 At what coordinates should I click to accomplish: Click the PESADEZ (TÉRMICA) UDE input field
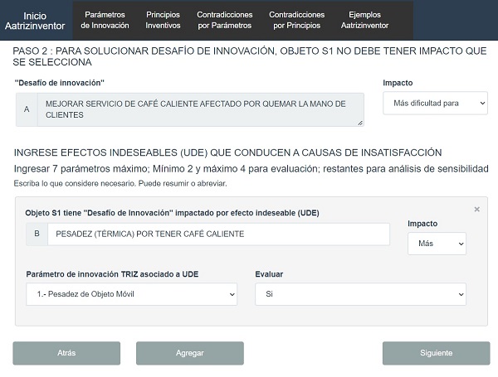click(217, 234)
